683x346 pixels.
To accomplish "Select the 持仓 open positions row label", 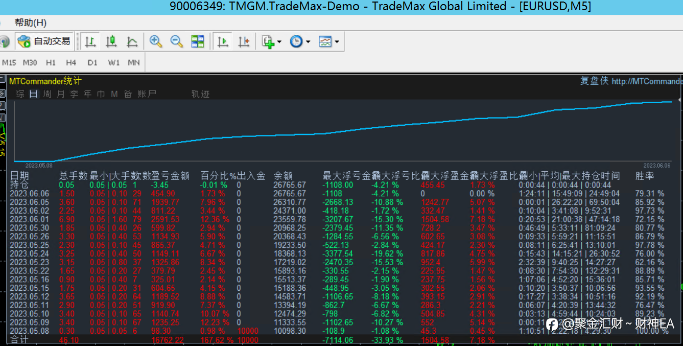I will 19,185.
